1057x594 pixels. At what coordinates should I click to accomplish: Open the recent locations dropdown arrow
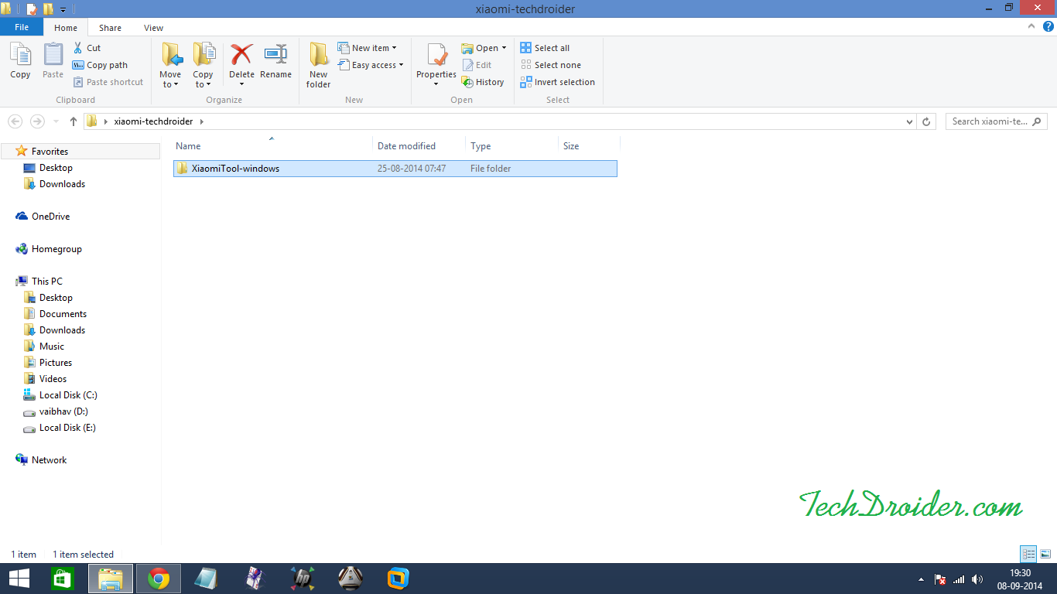56,121
